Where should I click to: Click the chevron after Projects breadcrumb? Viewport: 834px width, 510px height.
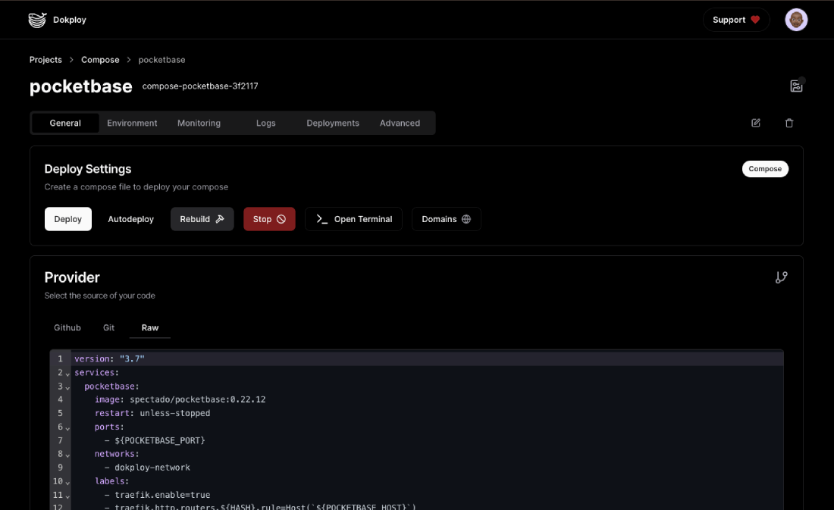click(x=71, y=60)
